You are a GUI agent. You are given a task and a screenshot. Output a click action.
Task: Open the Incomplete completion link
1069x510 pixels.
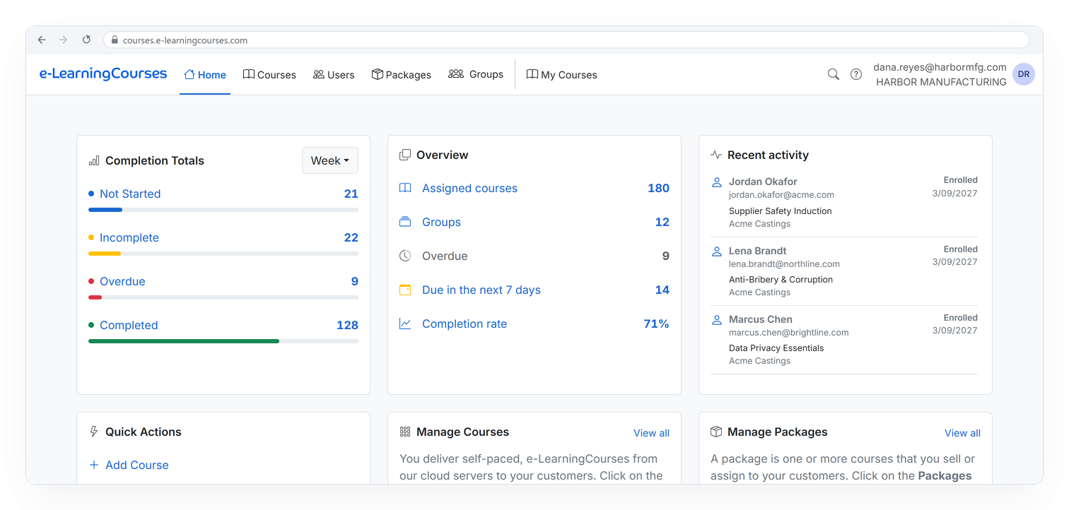coord(129,237)
